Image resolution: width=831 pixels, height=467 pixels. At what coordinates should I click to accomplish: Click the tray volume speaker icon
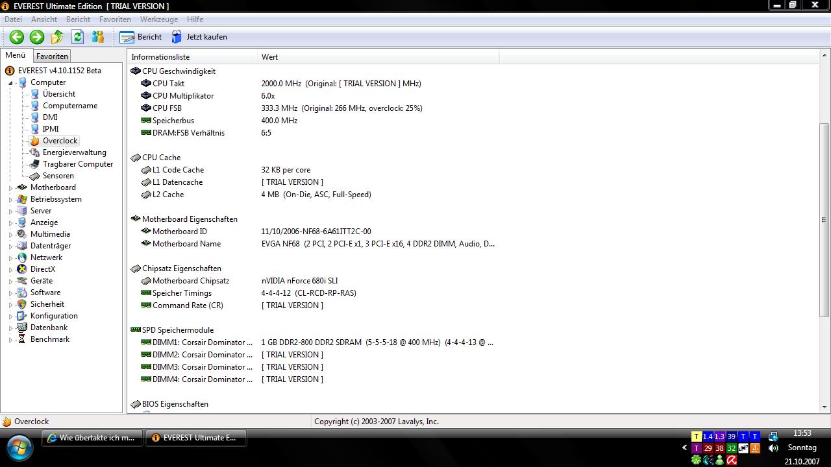pos(773,448)
